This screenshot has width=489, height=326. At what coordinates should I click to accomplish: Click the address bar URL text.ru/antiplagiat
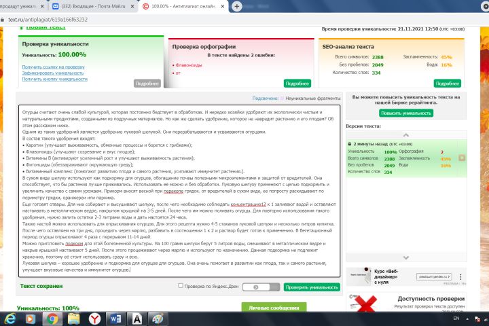pos(48,19)
